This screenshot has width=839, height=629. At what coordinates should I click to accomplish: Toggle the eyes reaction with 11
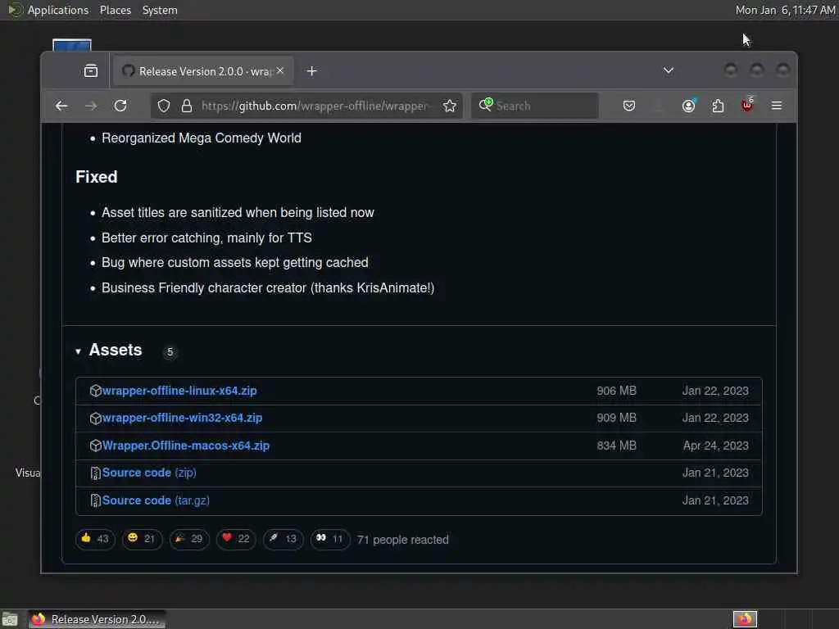point(329,539)
